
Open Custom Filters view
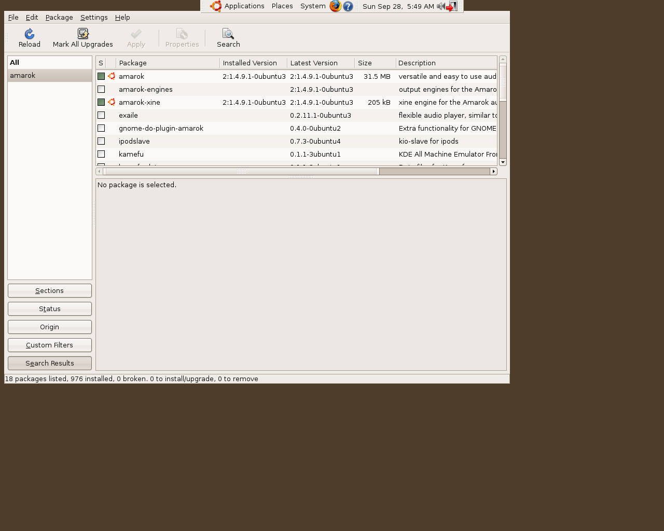coord(50,345)
